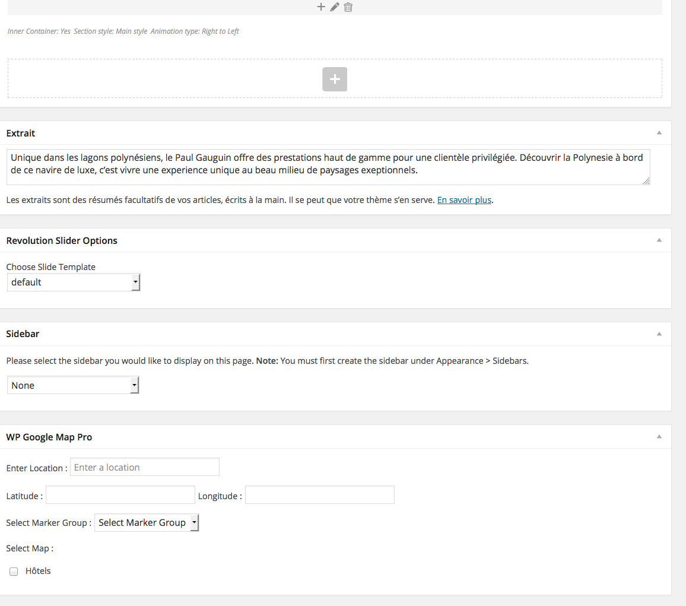Viewport: 686px width, 606px height.
Task: Click the WP Google Map Pro panel heading
Action: pyautogui.click(x=49, y=437)
